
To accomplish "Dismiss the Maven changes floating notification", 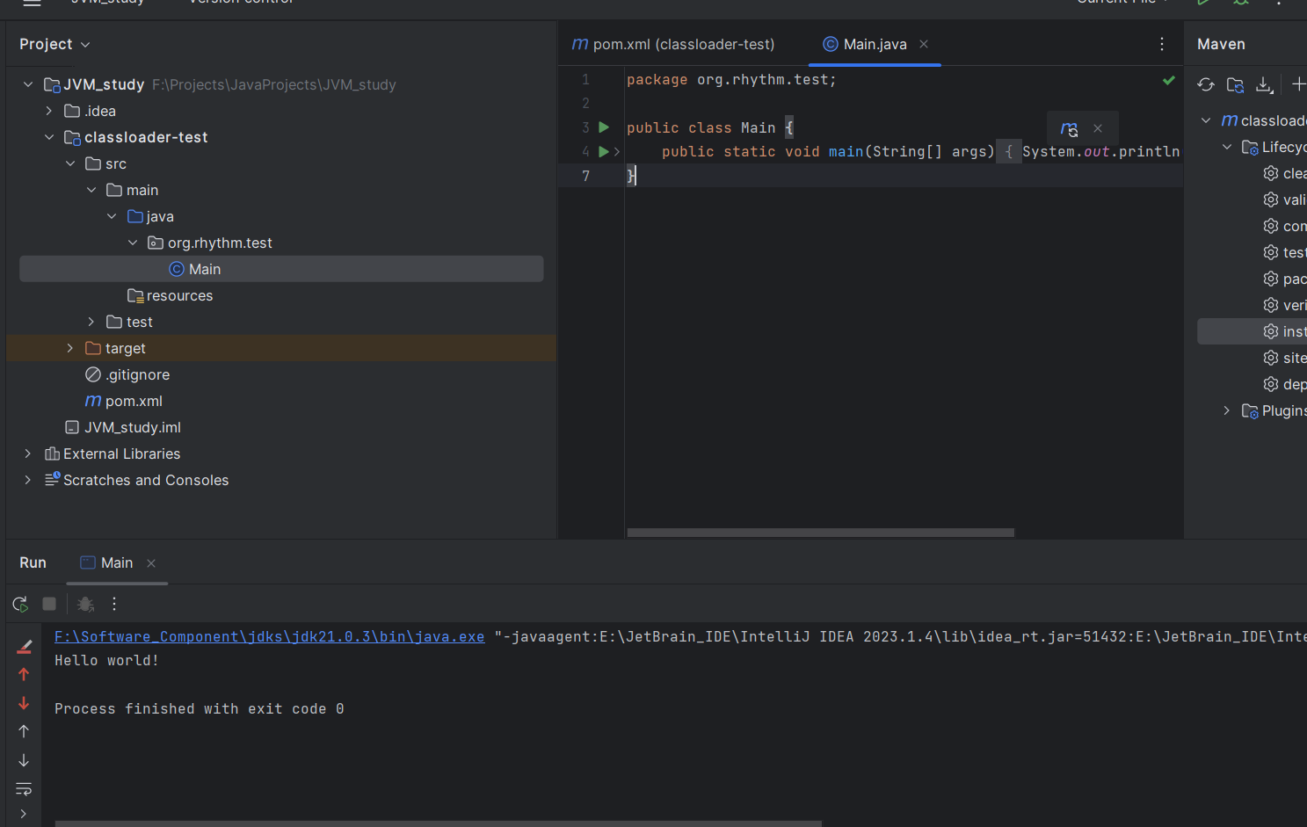I will [x=1098, y=128].
